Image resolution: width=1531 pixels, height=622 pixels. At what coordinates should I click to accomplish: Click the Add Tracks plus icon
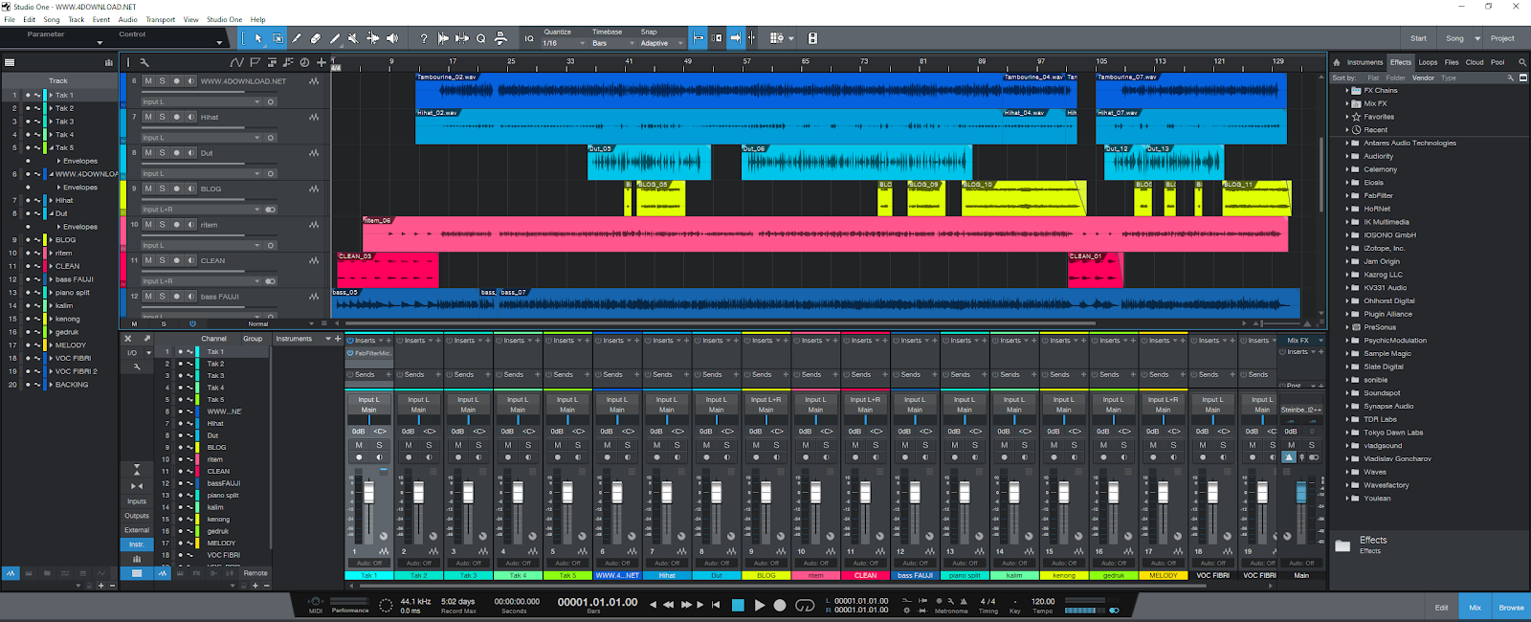tap(320, 62)
